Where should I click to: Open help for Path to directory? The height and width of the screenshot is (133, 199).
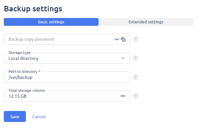[x=136, y=77]
